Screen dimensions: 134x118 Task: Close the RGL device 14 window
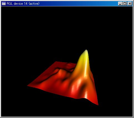(130, 4)
